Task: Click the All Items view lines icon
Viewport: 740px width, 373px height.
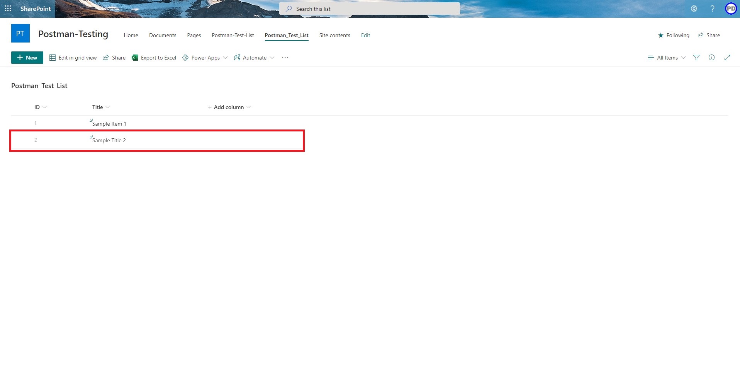Action: (x=651, y=58)
